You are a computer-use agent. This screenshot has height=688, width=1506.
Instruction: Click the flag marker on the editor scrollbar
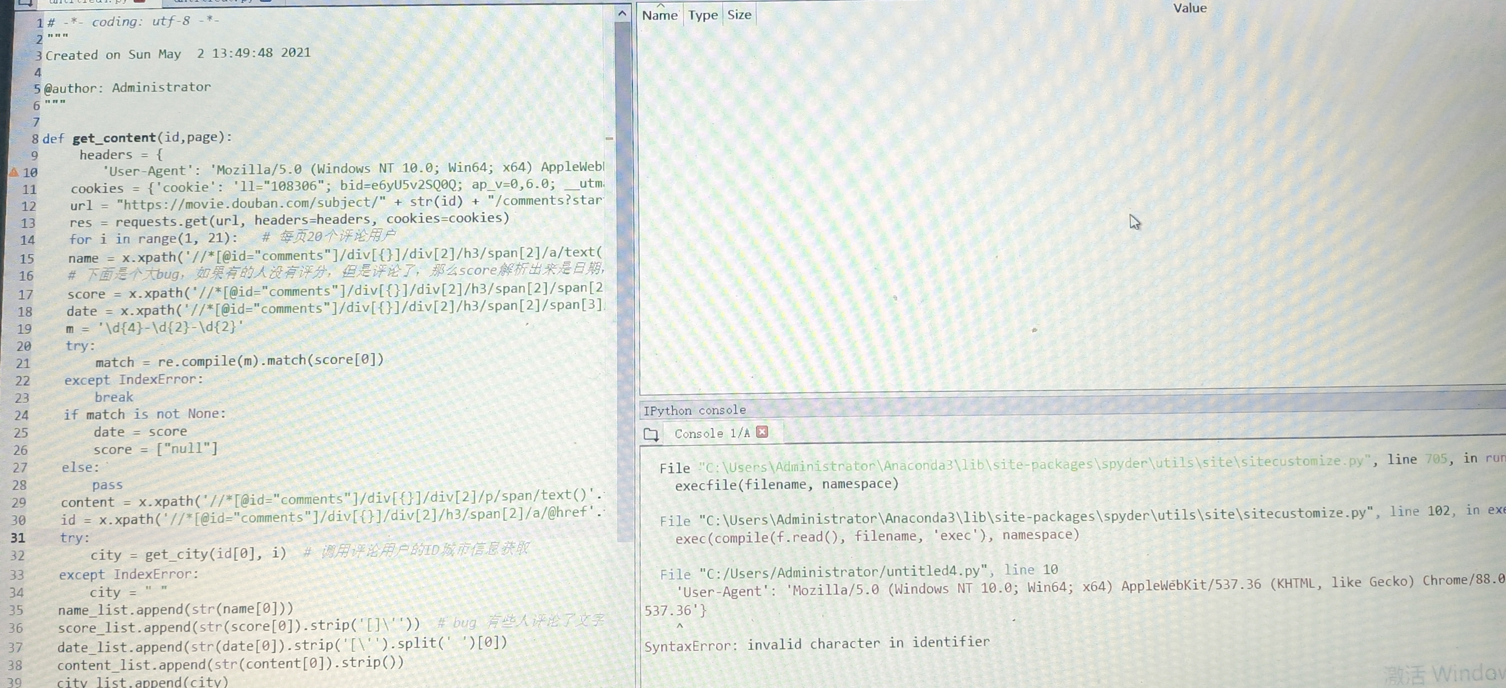pos(609,138)
